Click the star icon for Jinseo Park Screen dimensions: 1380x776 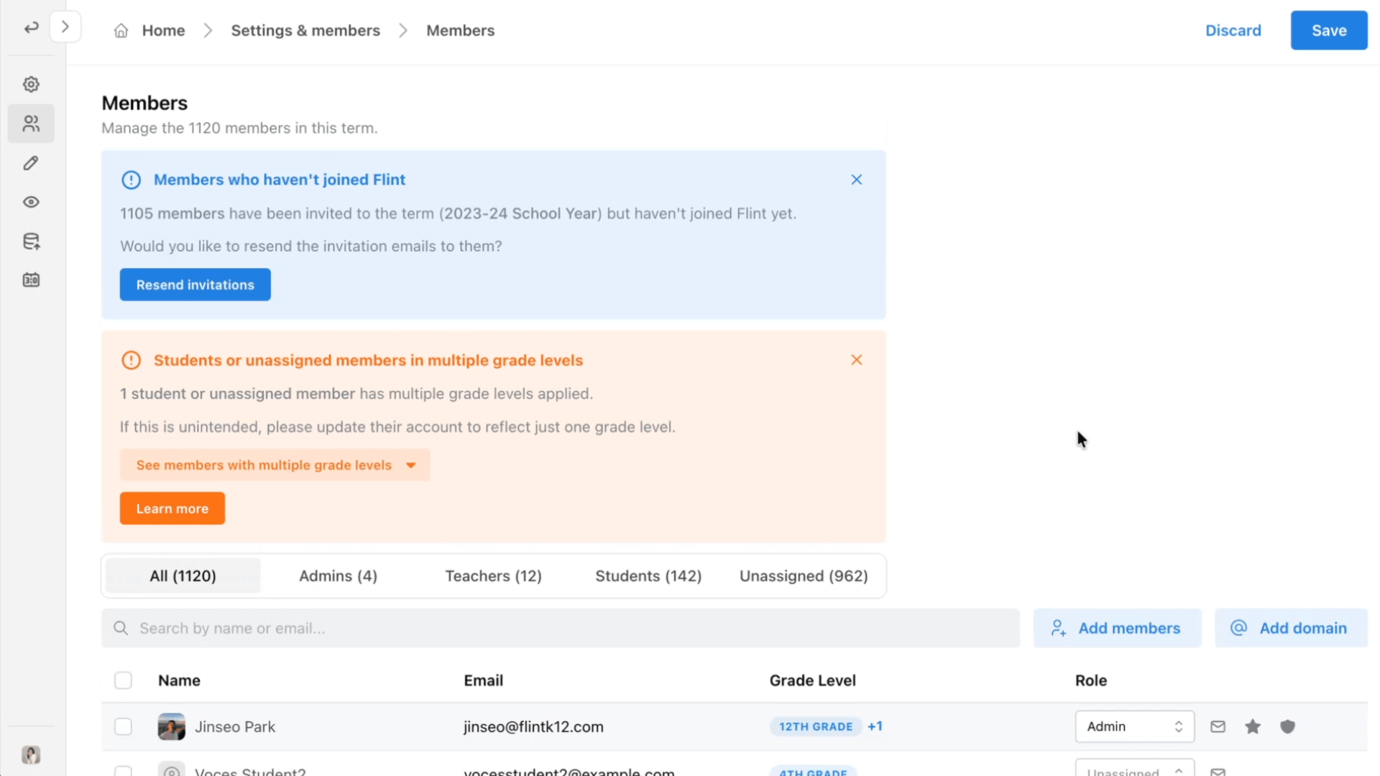1253,726
